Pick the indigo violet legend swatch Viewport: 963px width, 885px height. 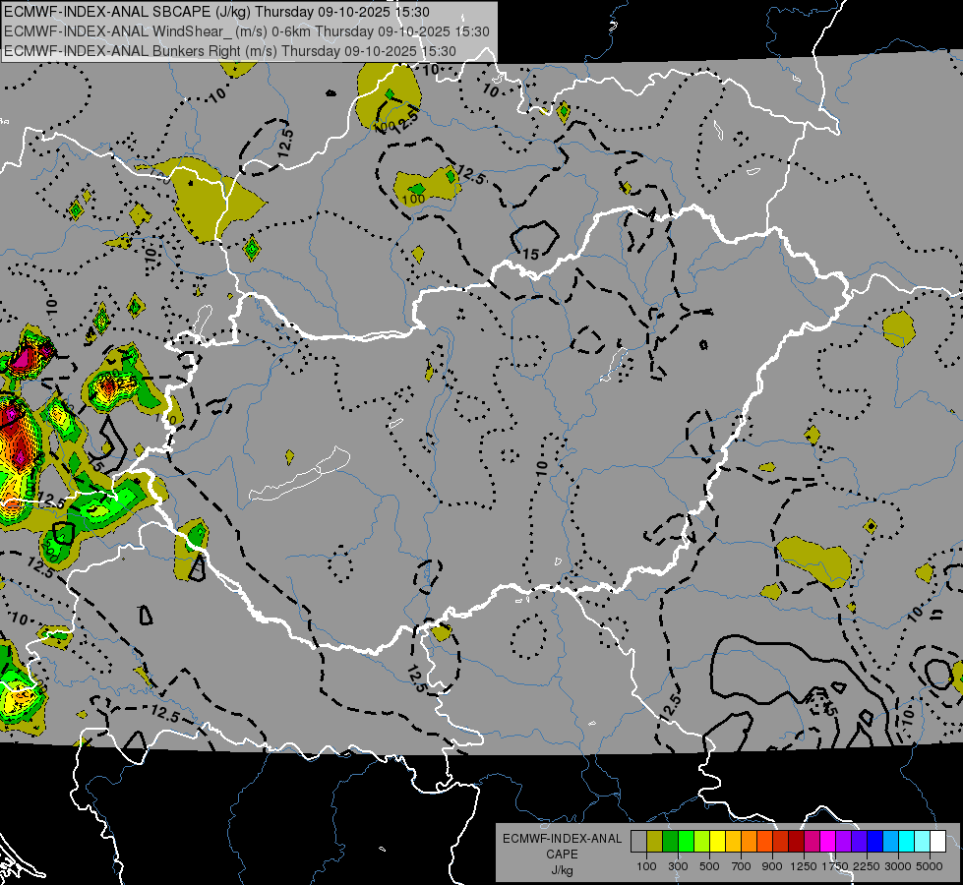pos(859,842)
